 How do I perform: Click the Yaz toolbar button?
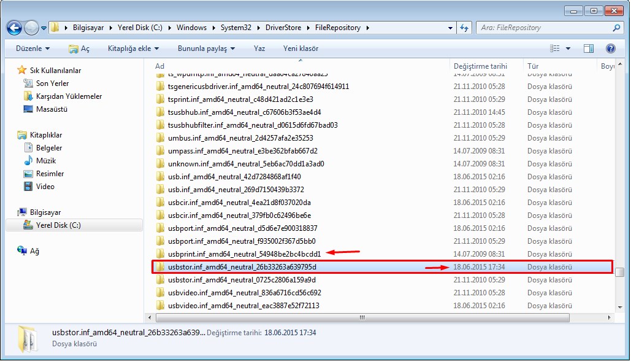pyautogui.click(x=259, y=49)
